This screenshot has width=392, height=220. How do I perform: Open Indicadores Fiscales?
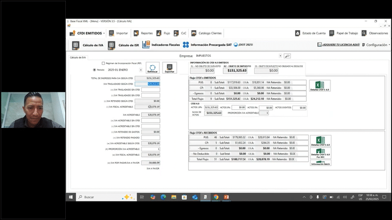coord(161,45)
